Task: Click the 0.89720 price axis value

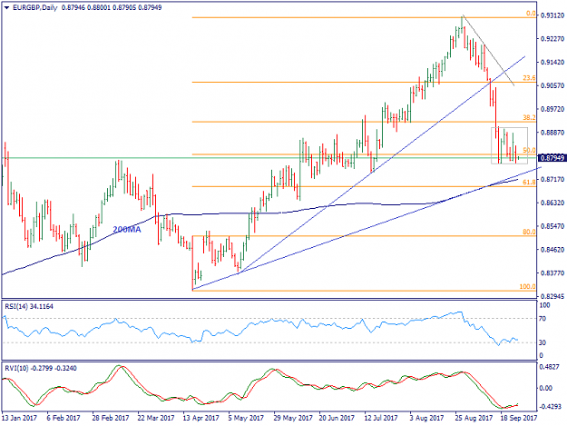Action: point(552,109)
